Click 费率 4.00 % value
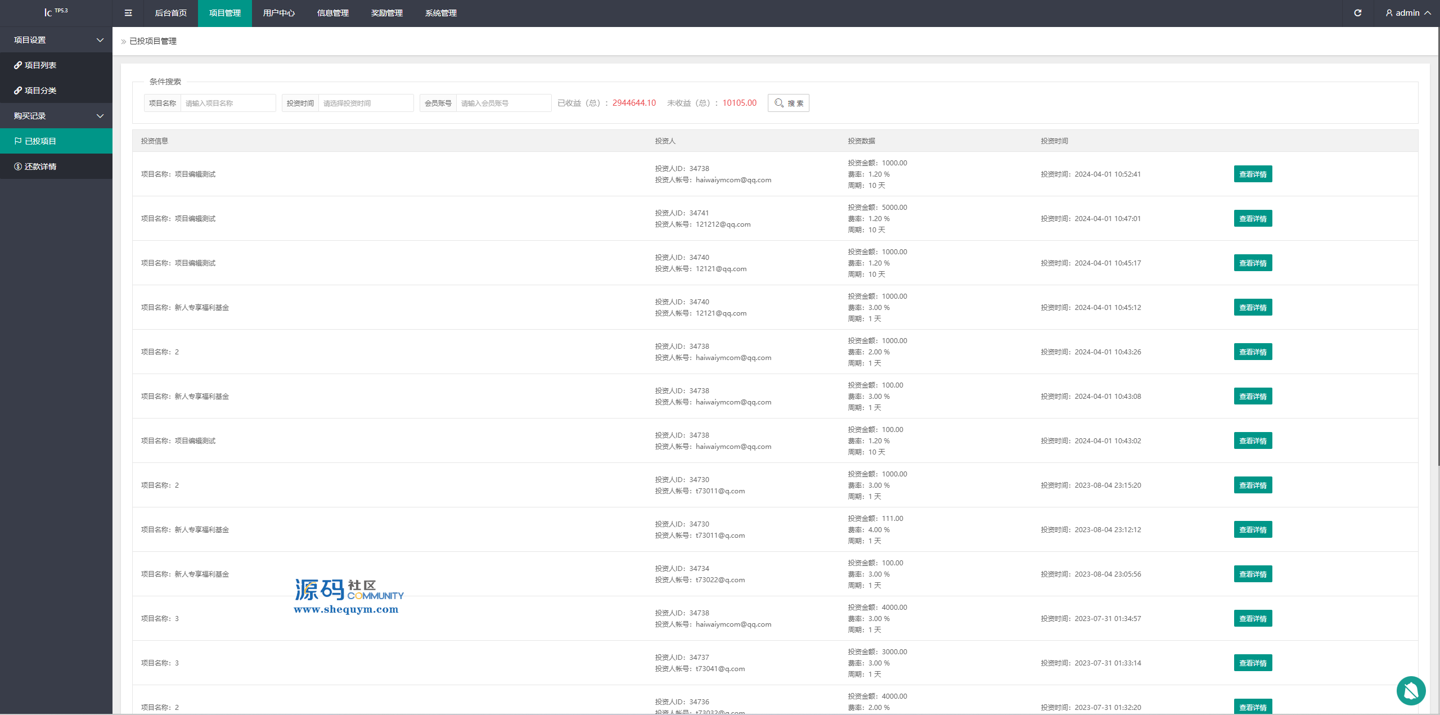 [x=879, y=530]
